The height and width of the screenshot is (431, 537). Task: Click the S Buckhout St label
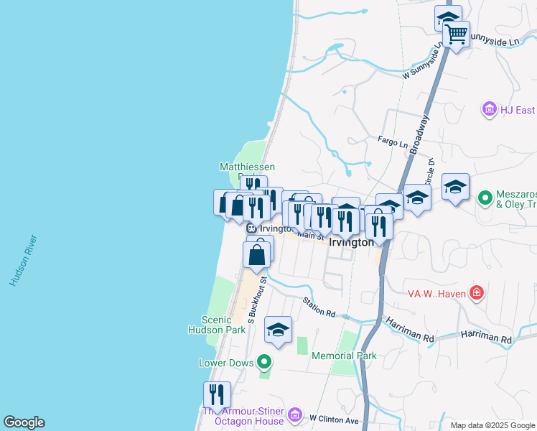[x=257, y=300]
